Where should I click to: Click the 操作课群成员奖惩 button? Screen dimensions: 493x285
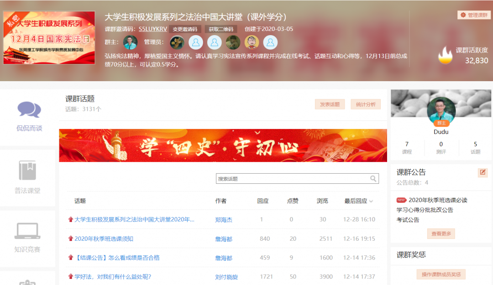pyautogui.click(x=441, y=274)
